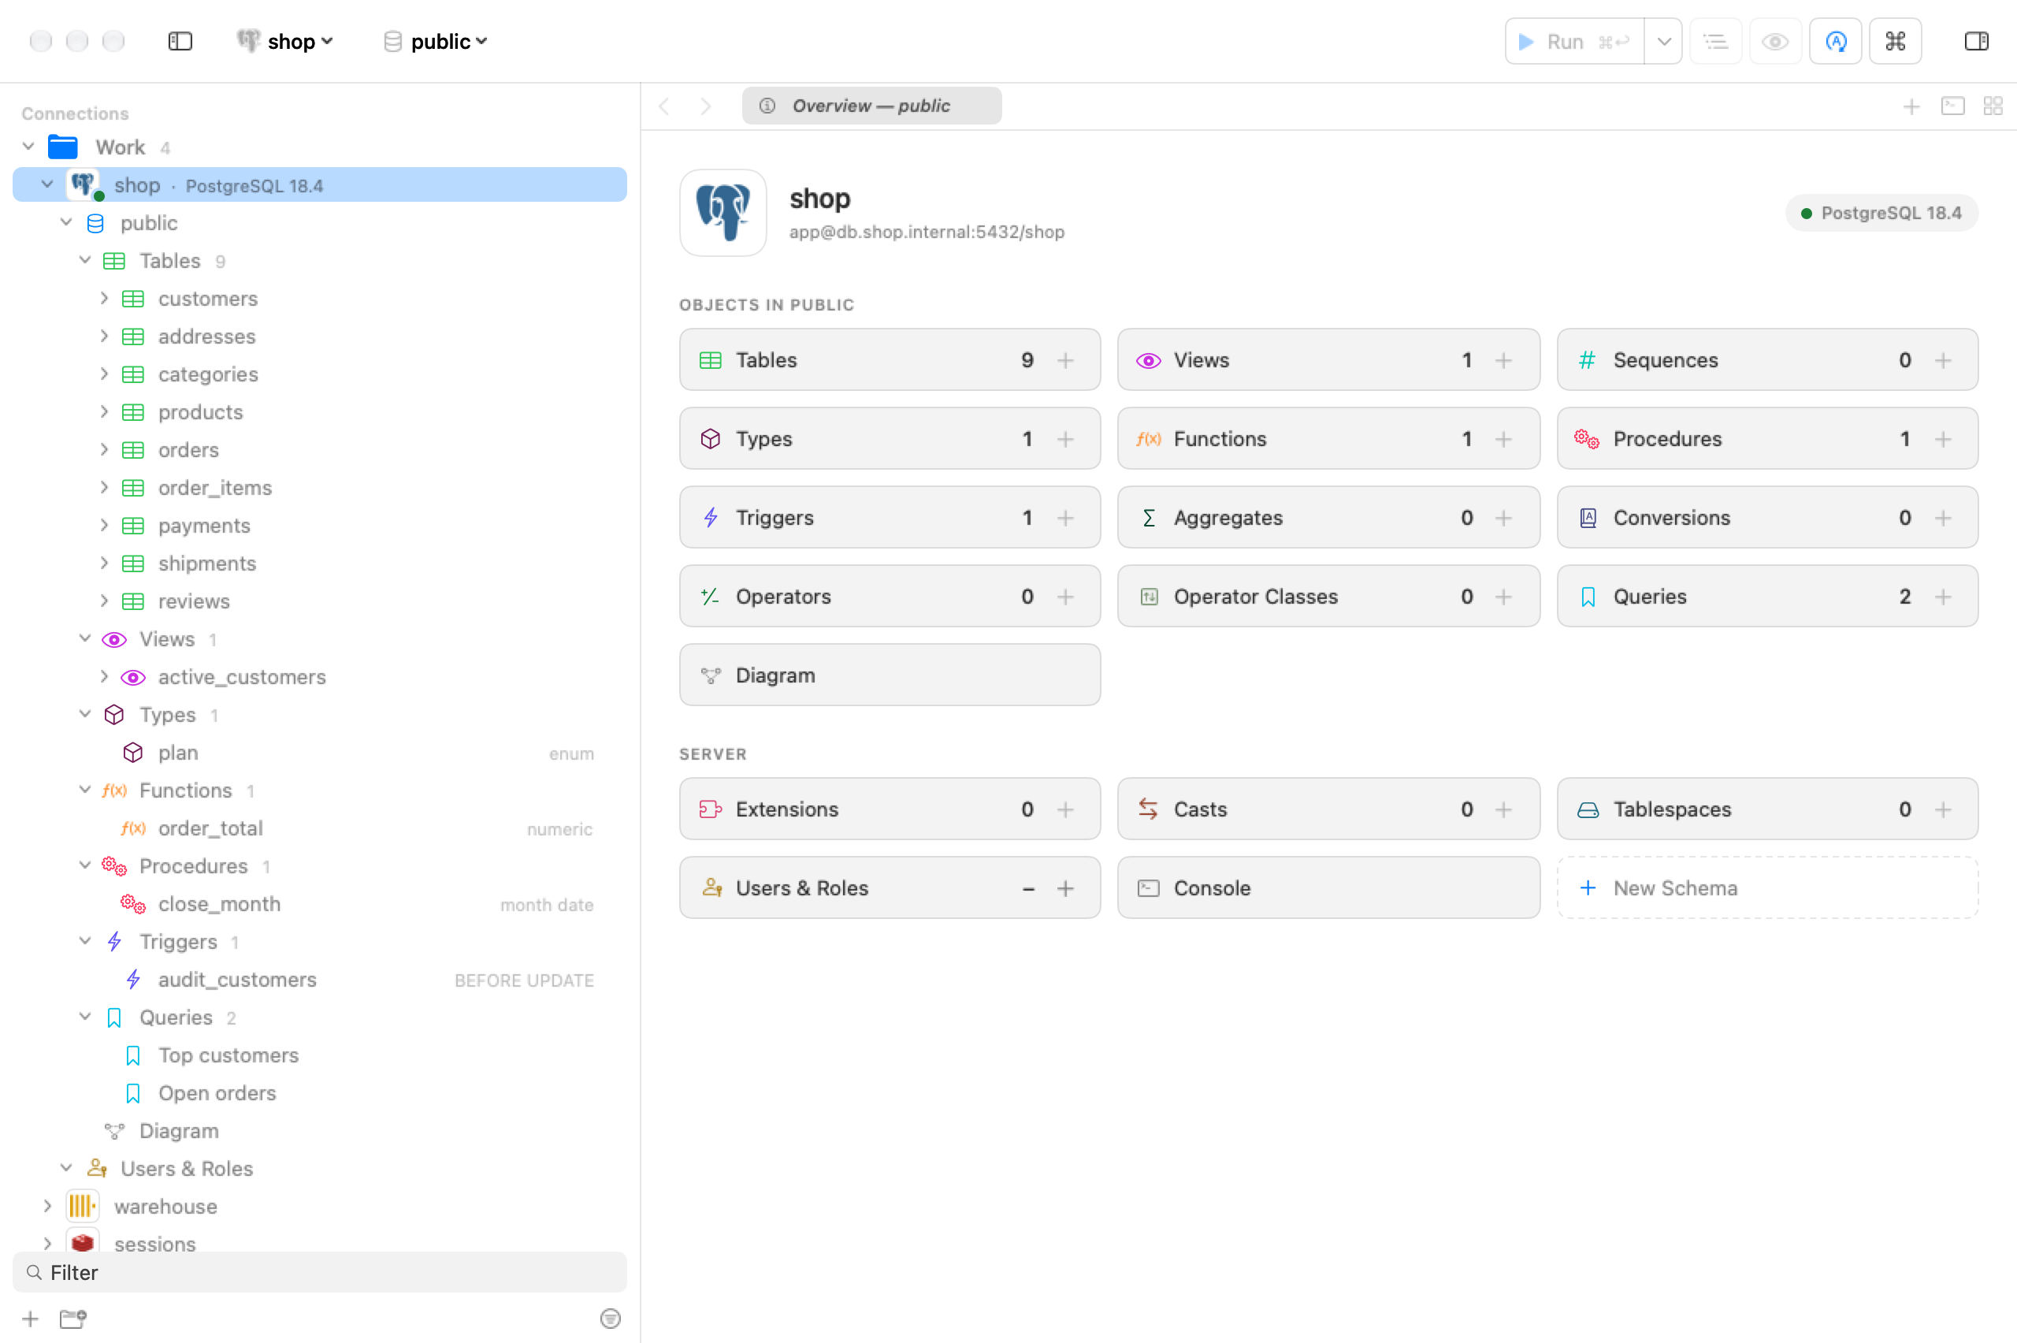2017x1343 pixels.
Task: Click the Run query button
Action: [x=1574, y=41]
